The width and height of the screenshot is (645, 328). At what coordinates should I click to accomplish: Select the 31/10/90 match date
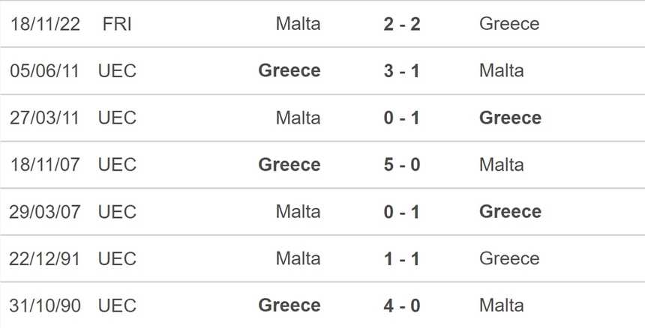[45, 306]
